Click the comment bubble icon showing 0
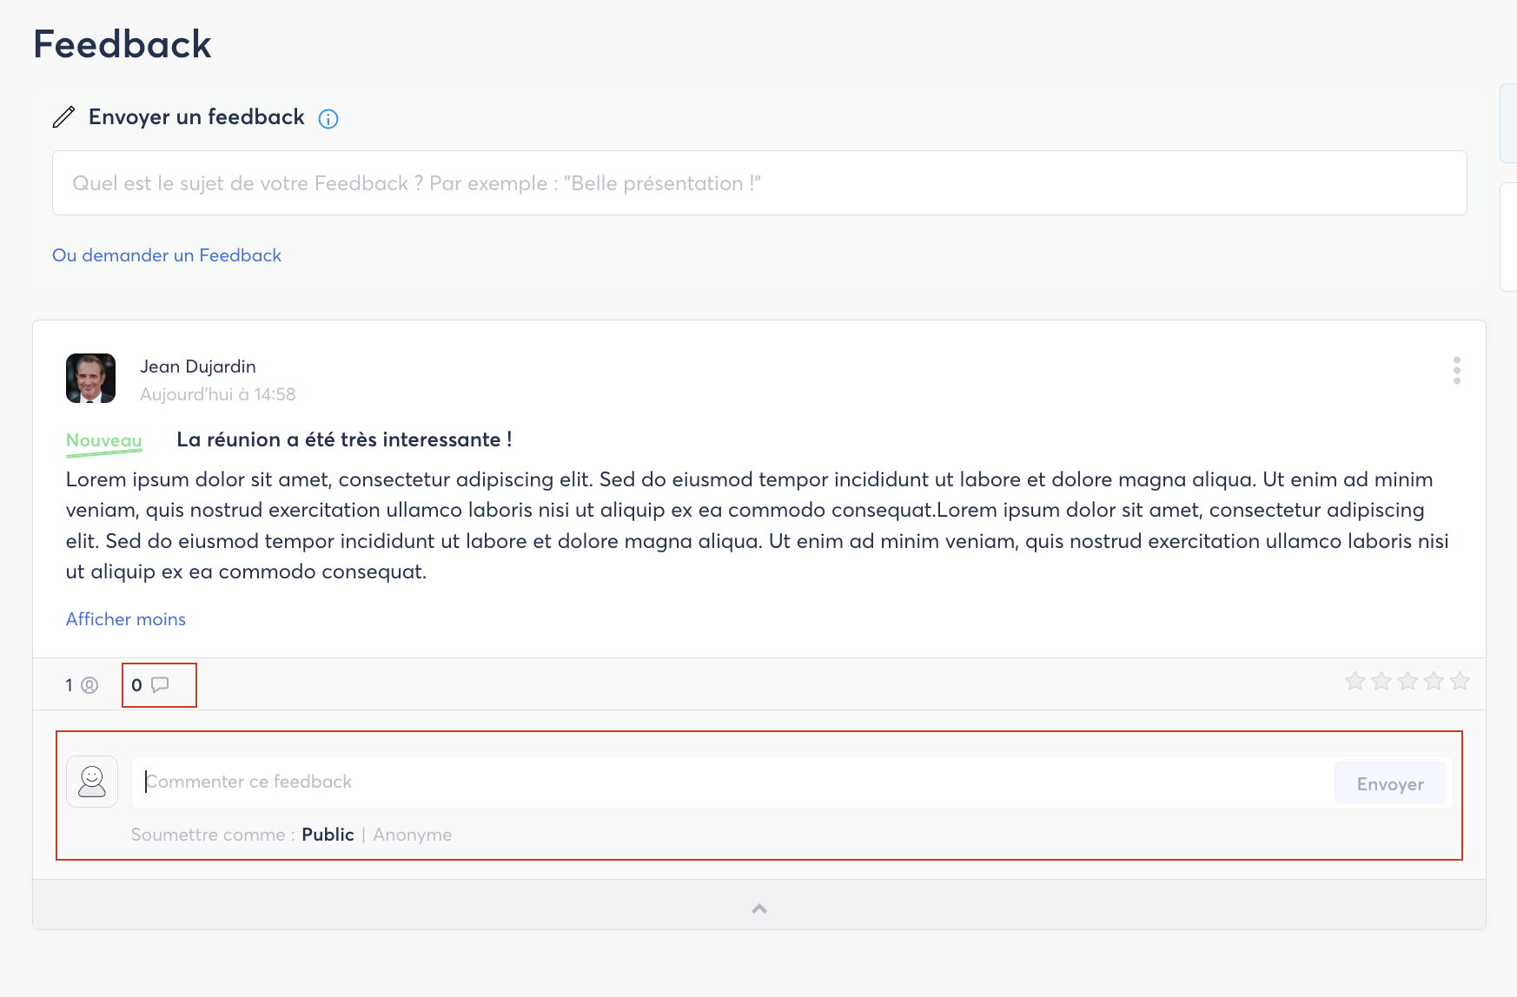This screenshot has width=1517, height=997. click(160, 685)
